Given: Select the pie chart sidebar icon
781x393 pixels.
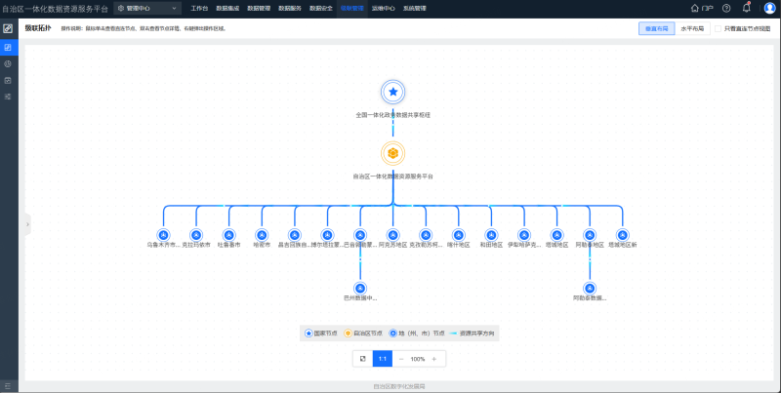Looking at the screenshot, I should click(x=8, y=63).
